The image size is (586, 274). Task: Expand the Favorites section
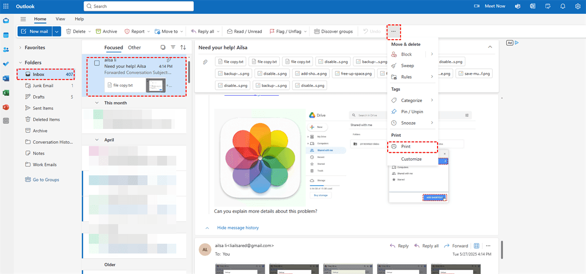20,48
